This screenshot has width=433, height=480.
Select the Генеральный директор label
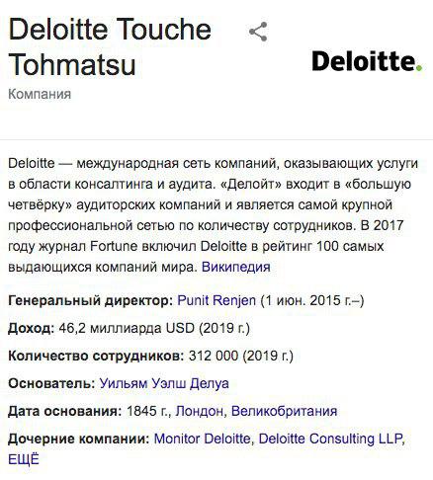click(90, 300)
